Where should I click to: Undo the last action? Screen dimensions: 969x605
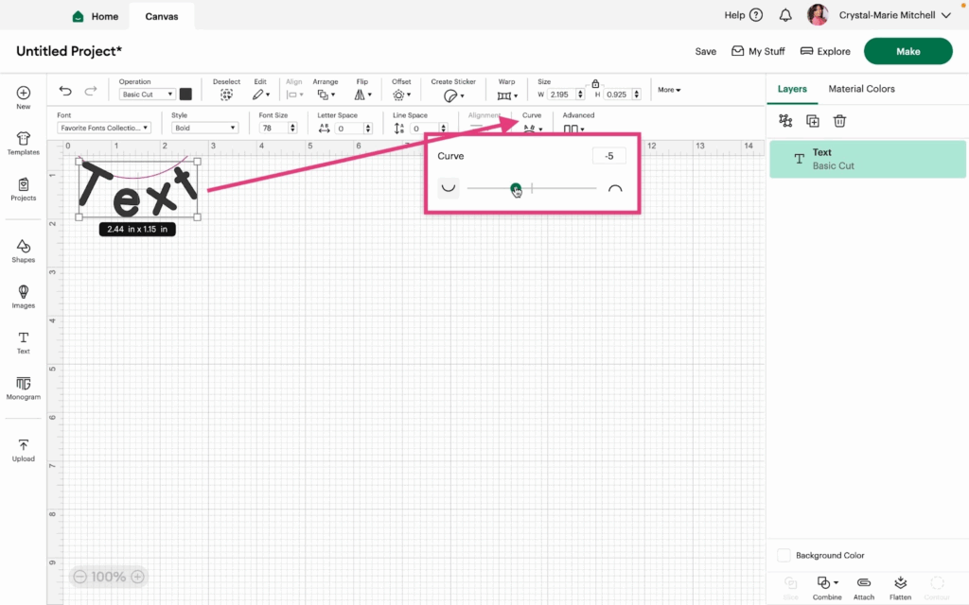(65, 92)
